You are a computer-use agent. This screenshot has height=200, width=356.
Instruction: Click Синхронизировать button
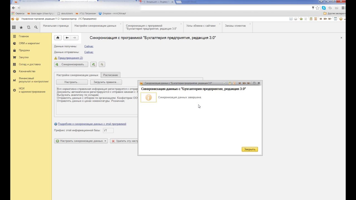[x=71, y=64]
